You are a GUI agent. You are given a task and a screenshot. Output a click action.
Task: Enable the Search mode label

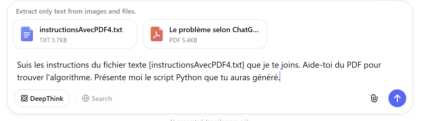click(101, 99)
